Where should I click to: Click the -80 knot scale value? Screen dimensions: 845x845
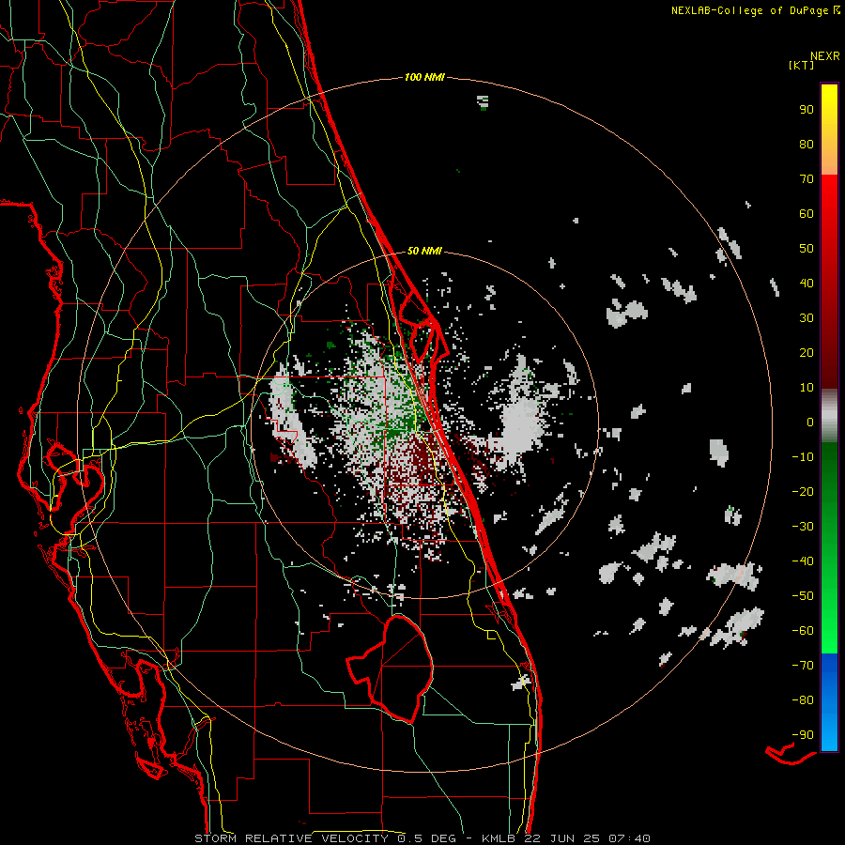coord(803,700)
